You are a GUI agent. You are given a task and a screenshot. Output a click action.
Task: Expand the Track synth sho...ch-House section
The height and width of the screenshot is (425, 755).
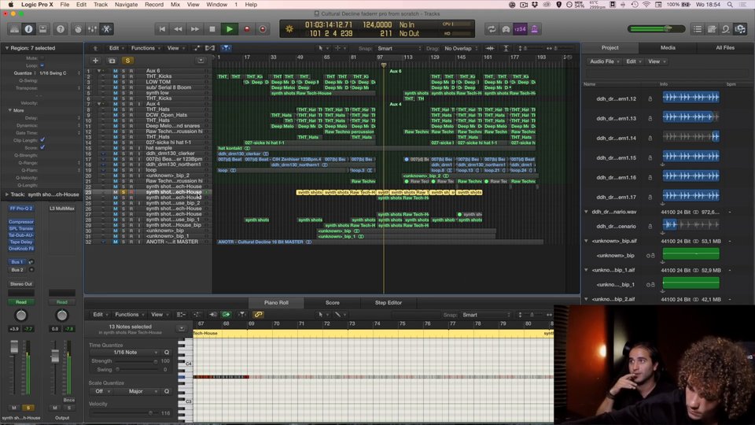pos(7,194)
